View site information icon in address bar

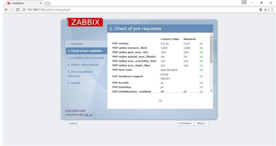tap(24, 10)
